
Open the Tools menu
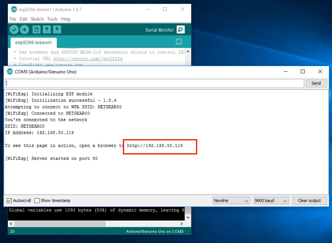coord(52,19)
